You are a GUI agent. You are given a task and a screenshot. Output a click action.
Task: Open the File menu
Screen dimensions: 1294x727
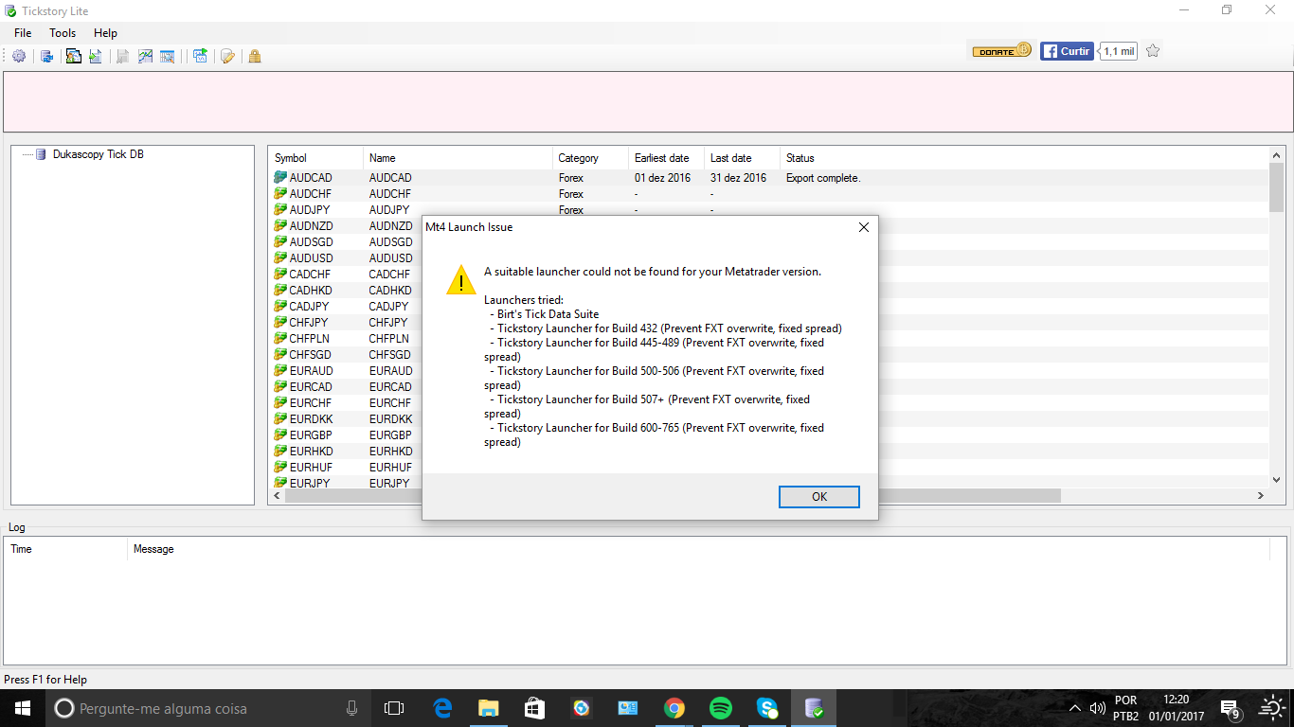tap(23, 33)
